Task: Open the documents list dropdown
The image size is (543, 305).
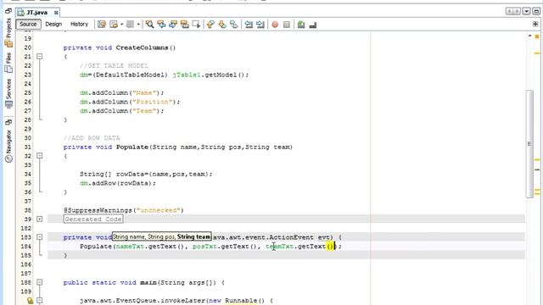Action: (x=526, y=11)
